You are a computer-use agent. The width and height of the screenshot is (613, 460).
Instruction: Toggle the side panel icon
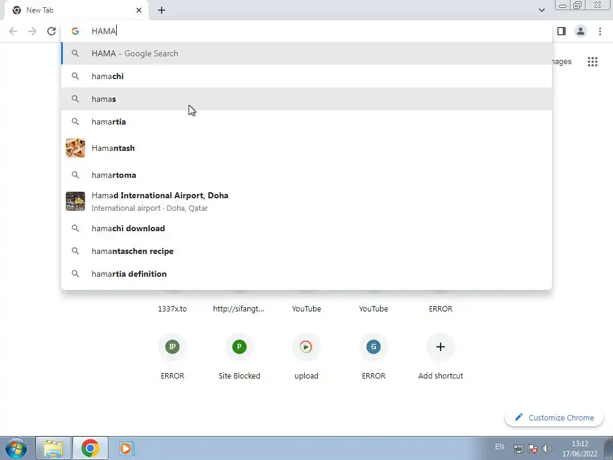tap(562, 31)
